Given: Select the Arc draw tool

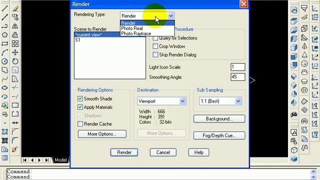Looking at the screenshot, I should coord(4,52).
